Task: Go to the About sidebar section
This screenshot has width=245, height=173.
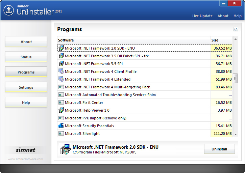Action: click(x=26, y=42)
